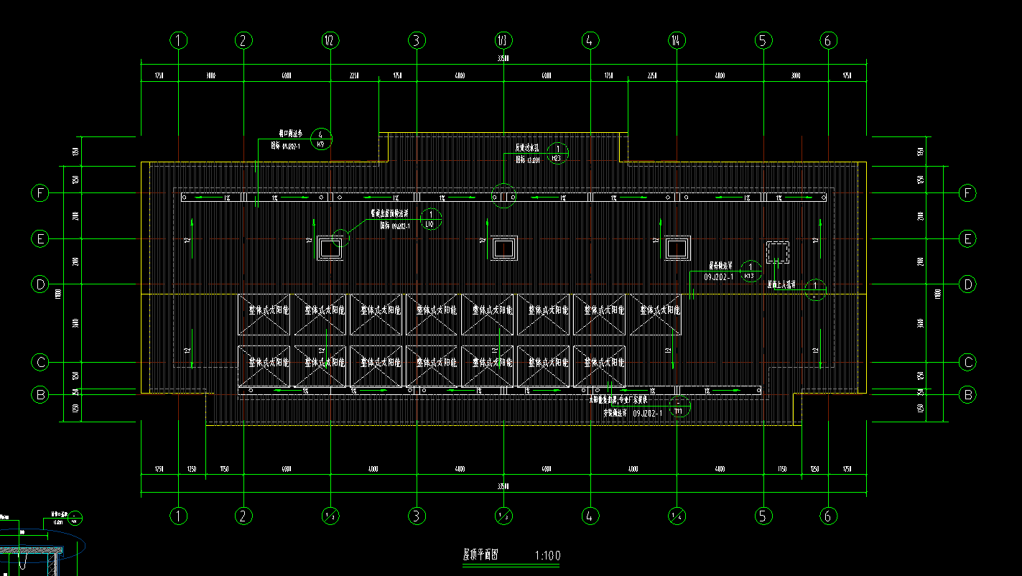Select the dashed roof access hole square

click(777, 252)
